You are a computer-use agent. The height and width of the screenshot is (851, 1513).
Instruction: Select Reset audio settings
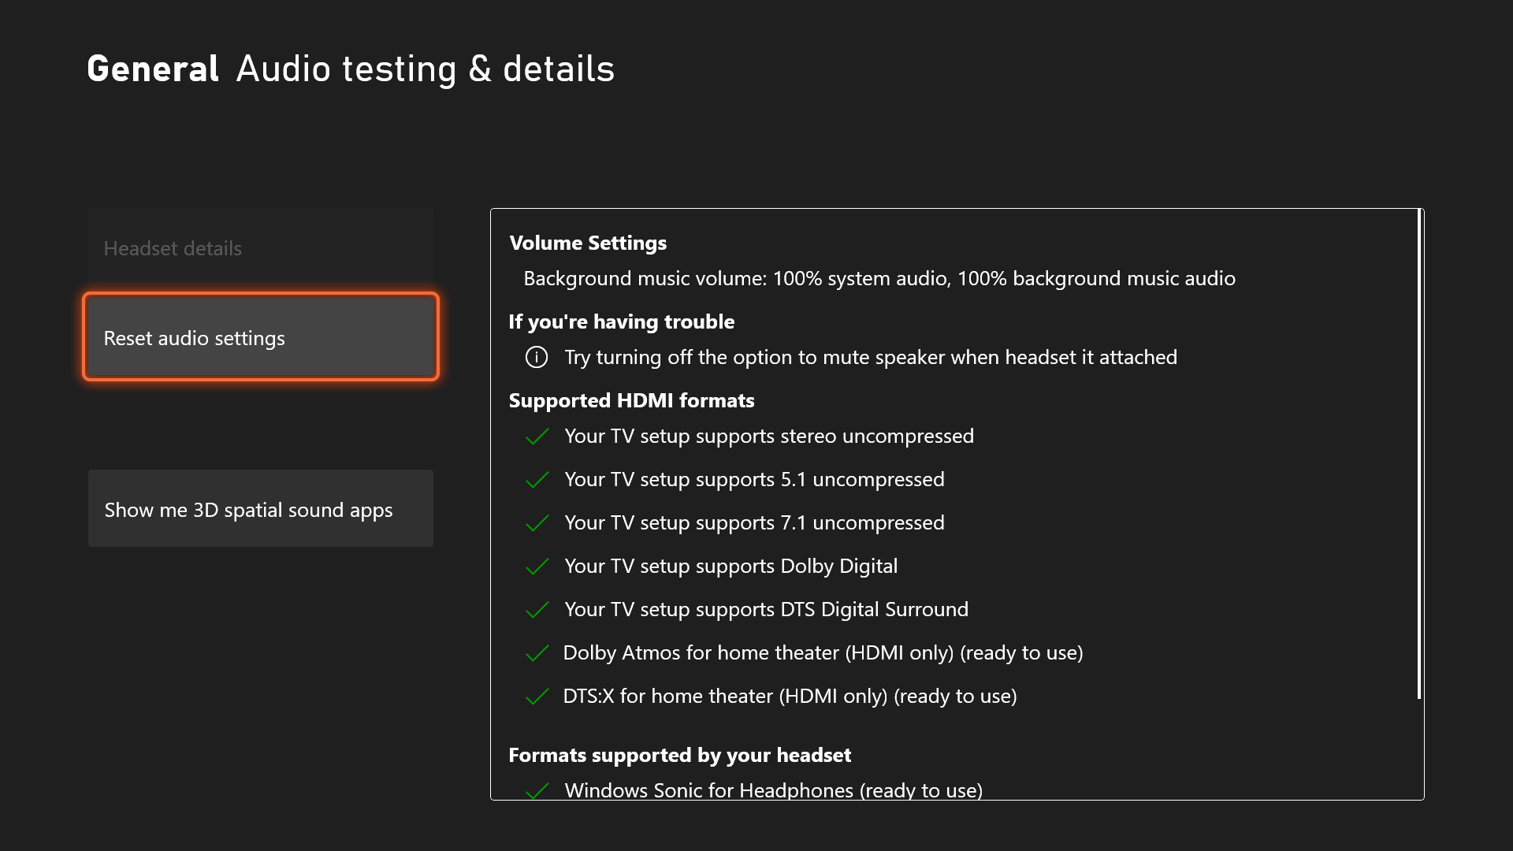click(260, 337)
